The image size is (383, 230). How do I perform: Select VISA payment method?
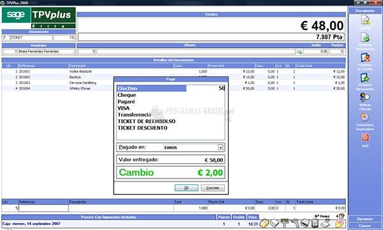click(x=124, y=108)
